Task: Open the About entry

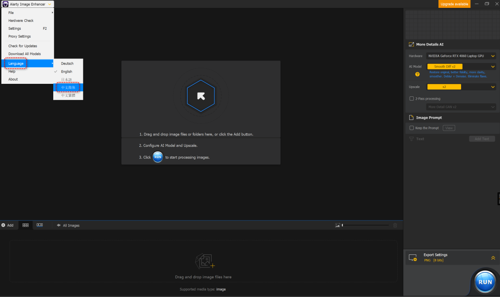Action: [x=28, y=79]
